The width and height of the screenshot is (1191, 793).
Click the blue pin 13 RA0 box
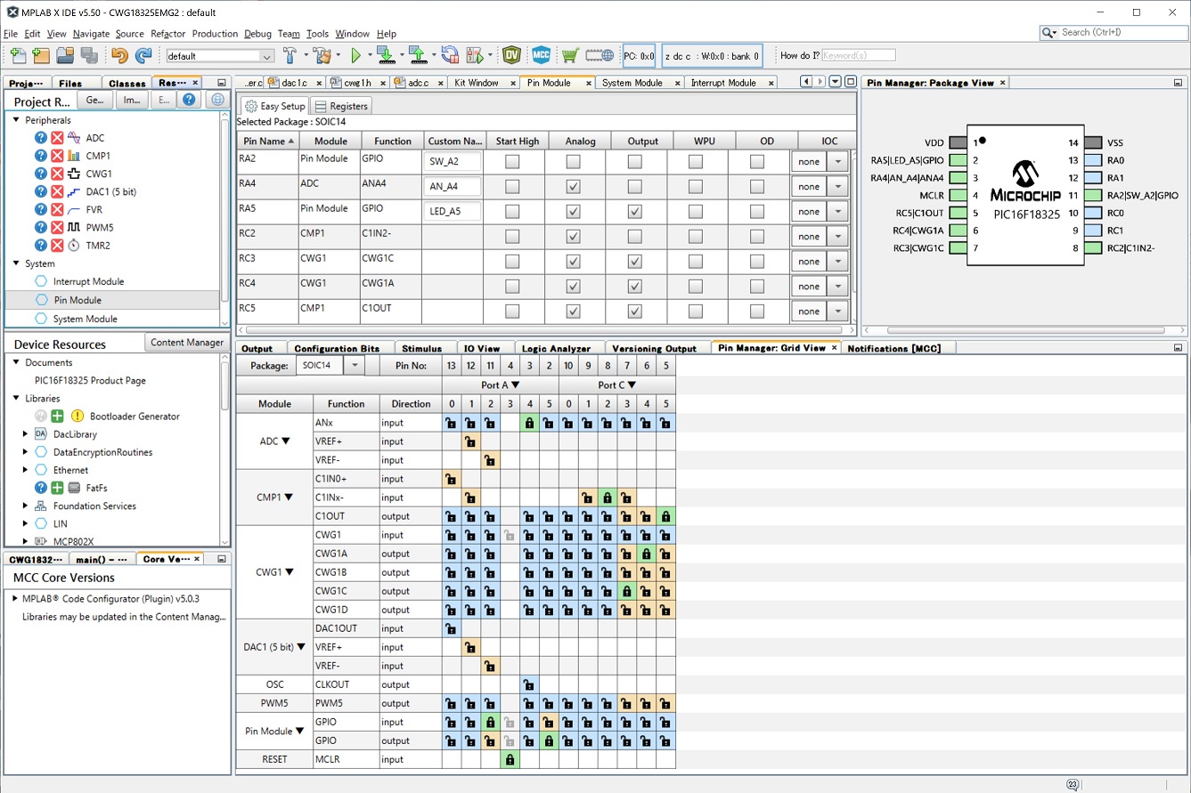click(x=1094, y=160)
